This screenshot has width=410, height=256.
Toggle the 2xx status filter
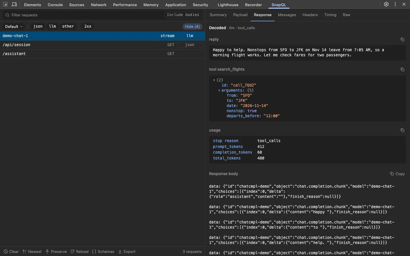pos(88,26)
